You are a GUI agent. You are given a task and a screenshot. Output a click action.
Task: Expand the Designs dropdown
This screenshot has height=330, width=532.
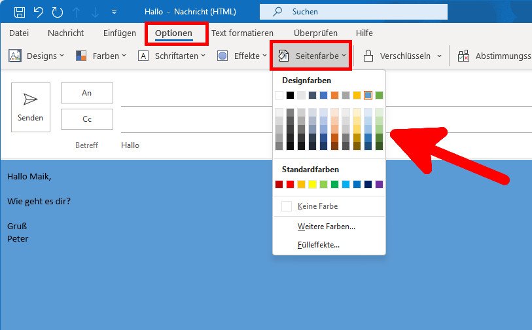pos(37,56)
